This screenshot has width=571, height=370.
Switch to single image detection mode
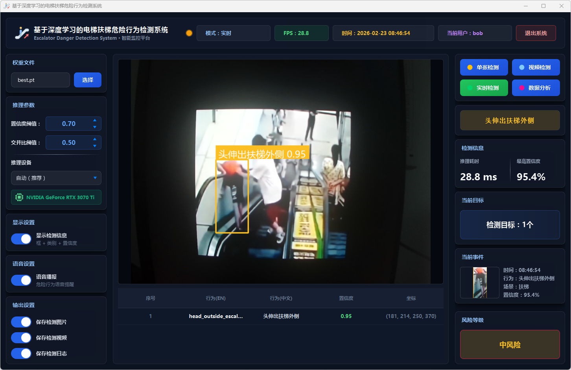(x=484, y=67)
